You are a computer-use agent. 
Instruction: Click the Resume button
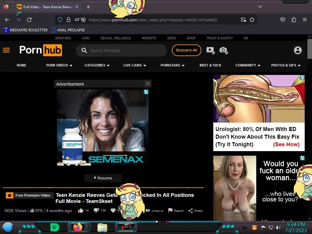point(103,178)
